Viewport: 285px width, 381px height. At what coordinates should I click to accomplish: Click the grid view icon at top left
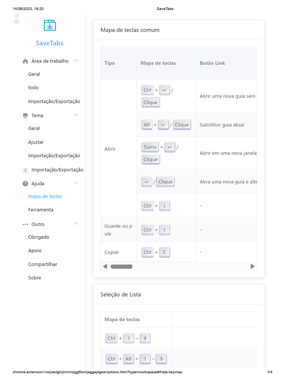pos(17,22)
